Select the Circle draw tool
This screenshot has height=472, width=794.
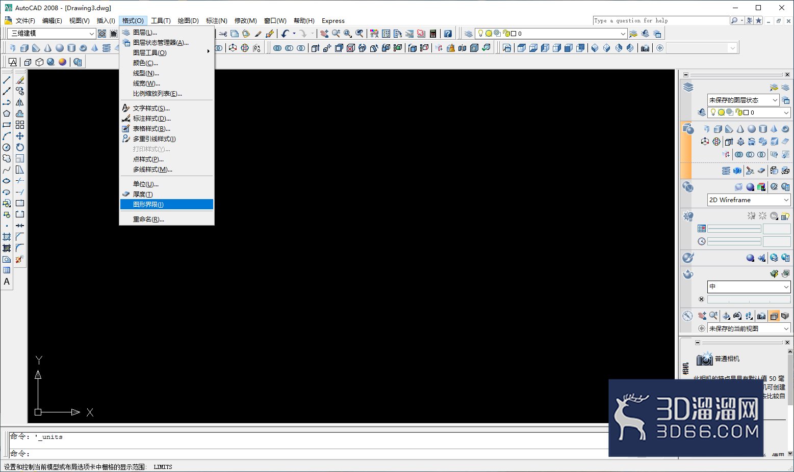click(7, 147)
